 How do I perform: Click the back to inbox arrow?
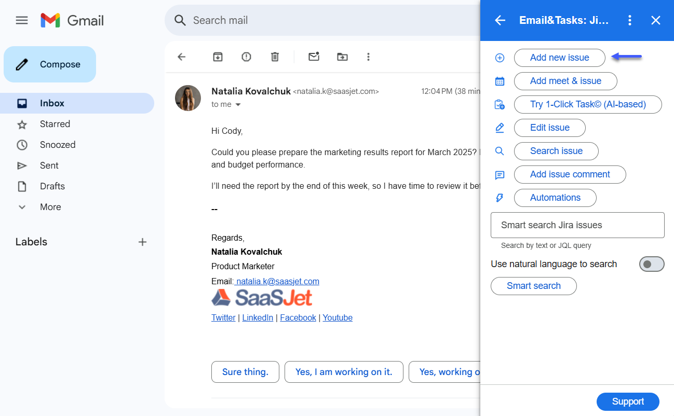tap(182, 57)
